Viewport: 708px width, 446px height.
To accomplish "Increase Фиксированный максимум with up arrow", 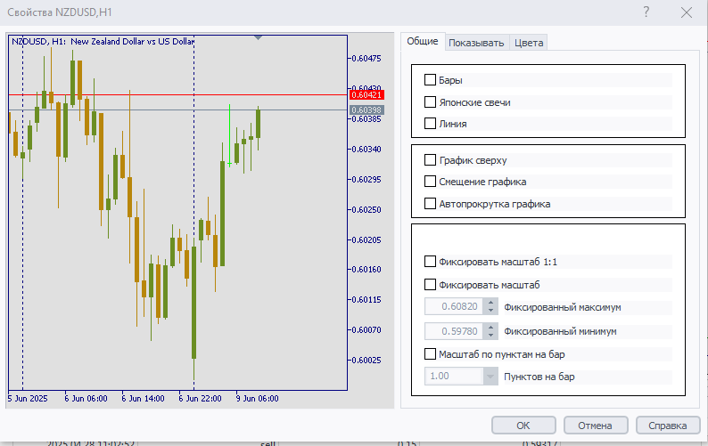I will click(x=490, y=303).
